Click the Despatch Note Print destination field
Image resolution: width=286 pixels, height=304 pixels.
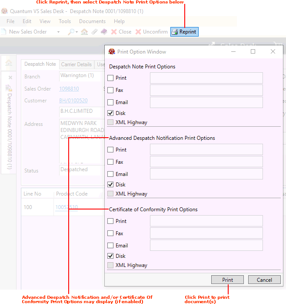pos(206,78)
